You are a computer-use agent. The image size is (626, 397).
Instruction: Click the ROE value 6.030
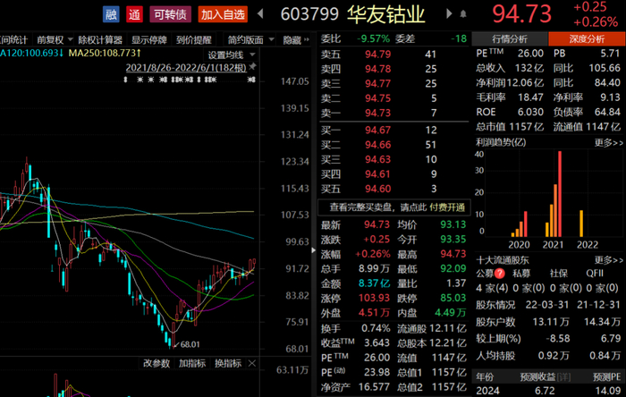530,112
